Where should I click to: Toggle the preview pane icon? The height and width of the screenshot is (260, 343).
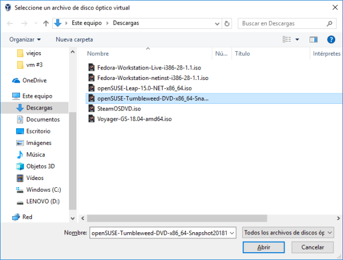313,39
